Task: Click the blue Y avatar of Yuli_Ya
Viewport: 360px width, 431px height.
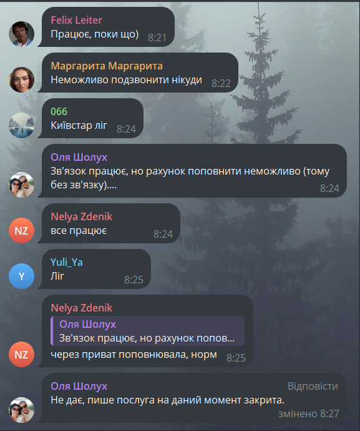Action: (21, 276)
